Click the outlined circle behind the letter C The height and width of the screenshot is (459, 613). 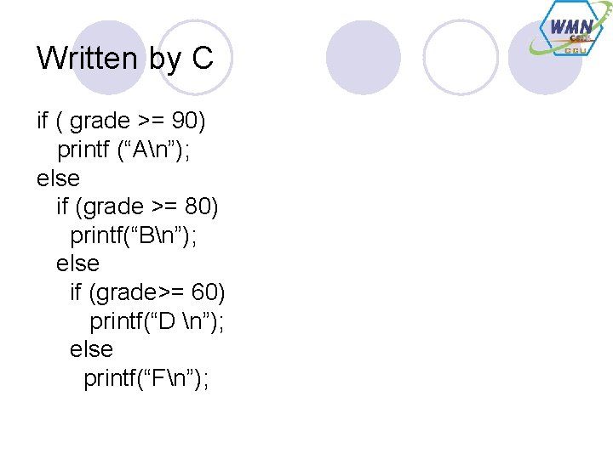(196, 58)
